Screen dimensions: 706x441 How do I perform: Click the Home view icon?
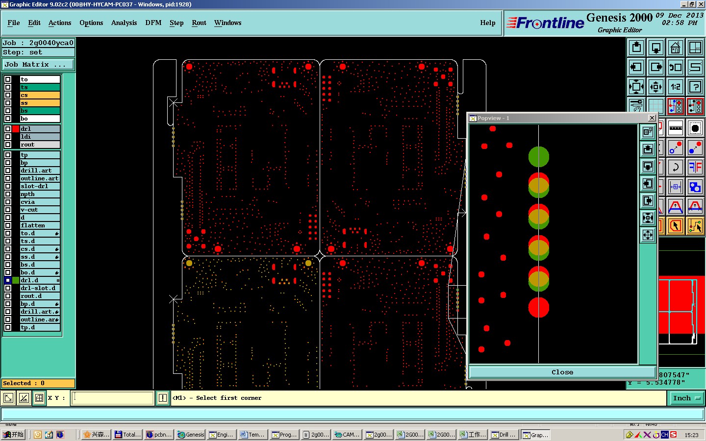676,48
